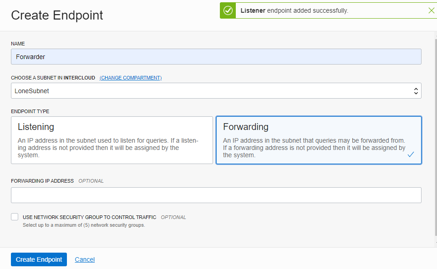Screen dimensions: 437x269
Task: Click the Forwarding IP Address field label
Action: click(x=42, y=181)
